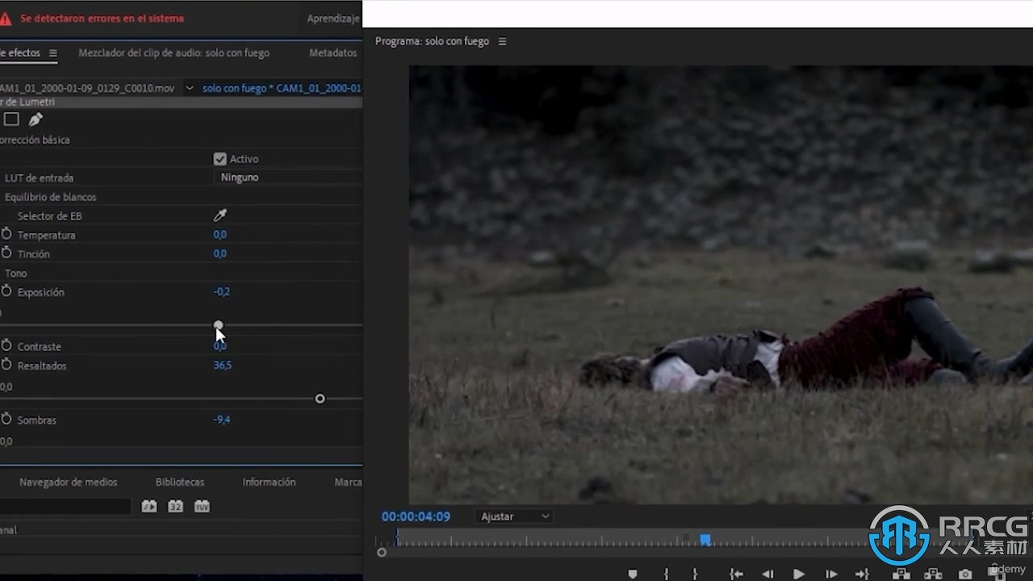Export frame with the camera icon
The image size is (1033, 581).
click(x=965, y=574)
